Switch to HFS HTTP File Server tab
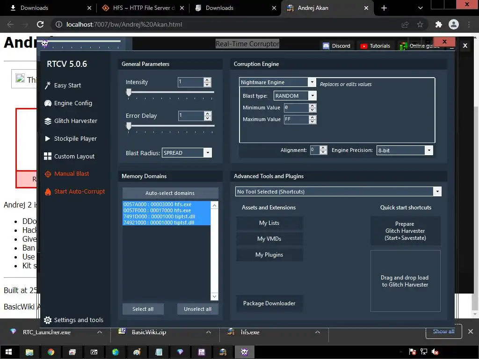The width and height of the screenshot is (479, 359). tap(143, 8)
